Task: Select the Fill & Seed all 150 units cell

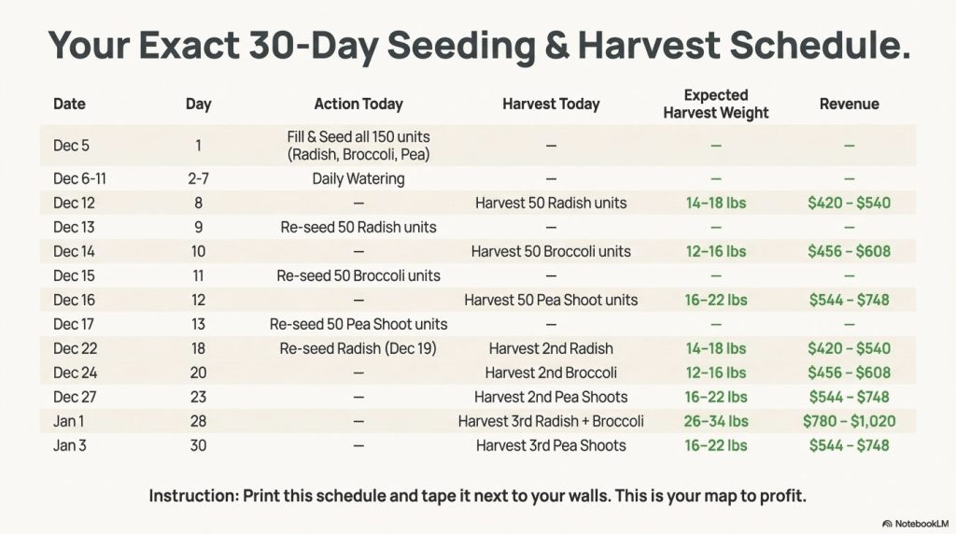Action: point(358,146)
